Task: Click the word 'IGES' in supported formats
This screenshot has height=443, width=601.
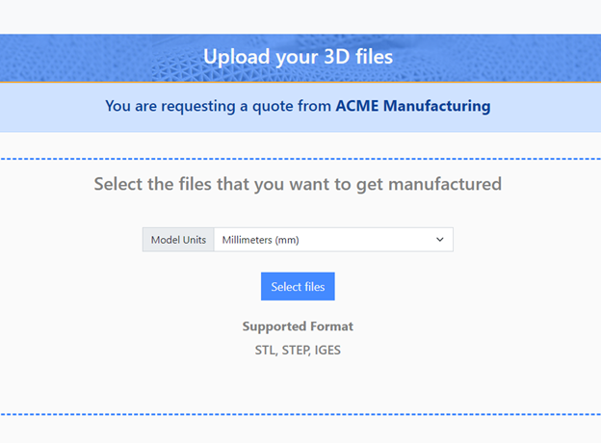Action: 327,350
